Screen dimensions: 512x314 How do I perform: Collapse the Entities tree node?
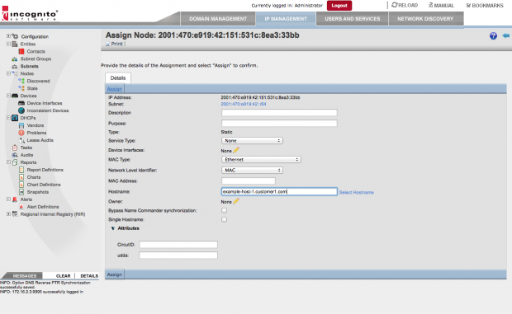pyautogui.click(x=8, y=44)
